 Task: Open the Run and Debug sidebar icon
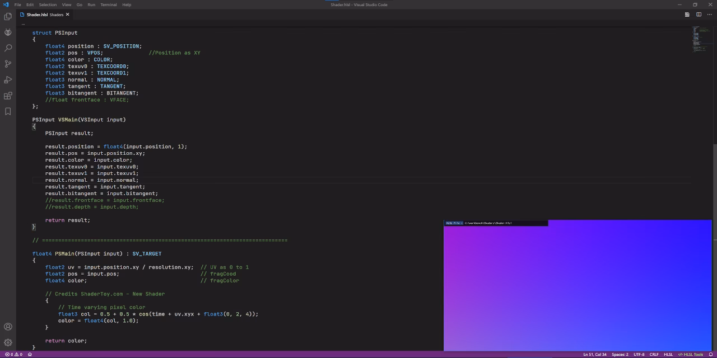pyautogui.click(x=8, y=79)
